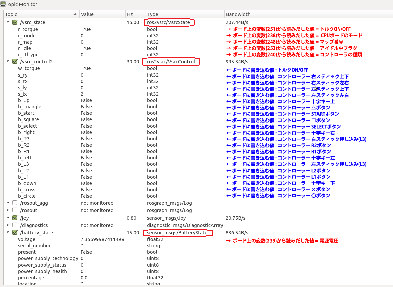The height and width of the screenshot is (287, 393).
Task: Expand the /joy topic
Action: (x=8, y=218)
